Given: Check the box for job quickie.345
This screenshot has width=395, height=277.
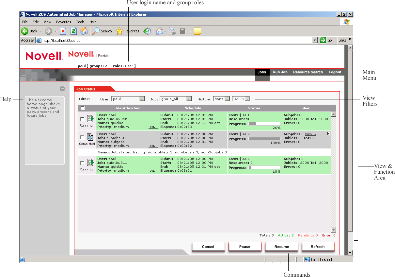Looking at the screenshot, I should [x=82, y=119].
